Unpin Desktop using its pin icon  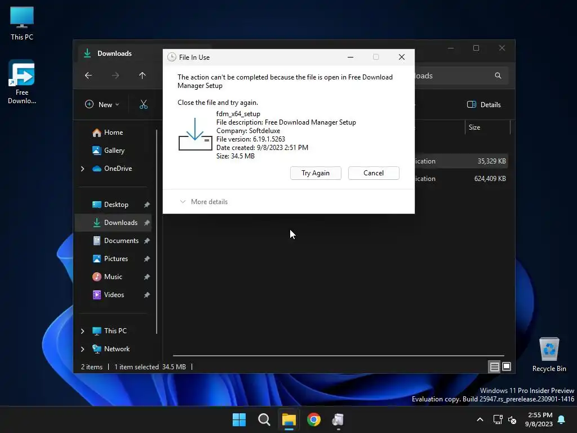[x=147, y=205]
